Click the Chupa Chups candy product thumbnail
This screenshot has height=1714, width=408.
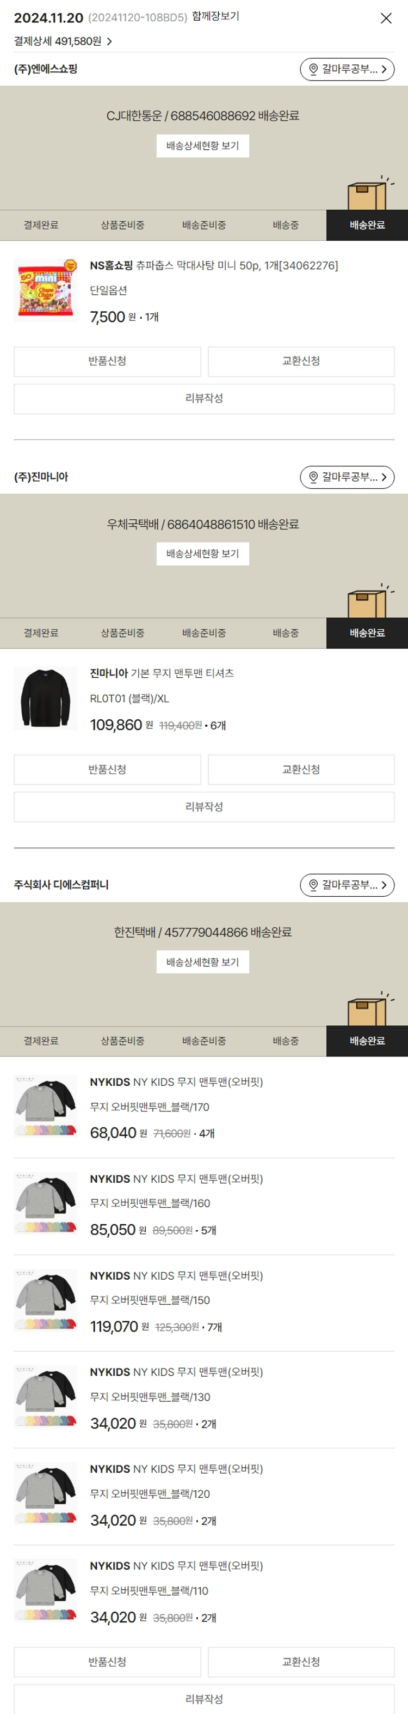point(46,291)
